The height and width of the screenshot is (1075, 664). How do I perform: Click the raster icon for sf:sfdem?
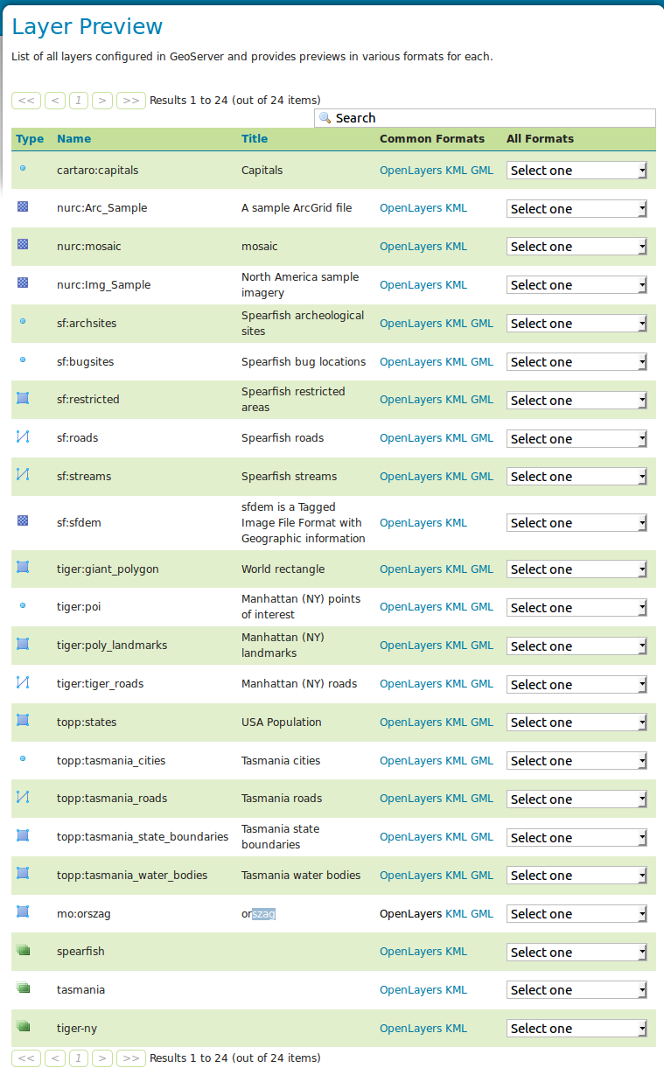(23, 520)
